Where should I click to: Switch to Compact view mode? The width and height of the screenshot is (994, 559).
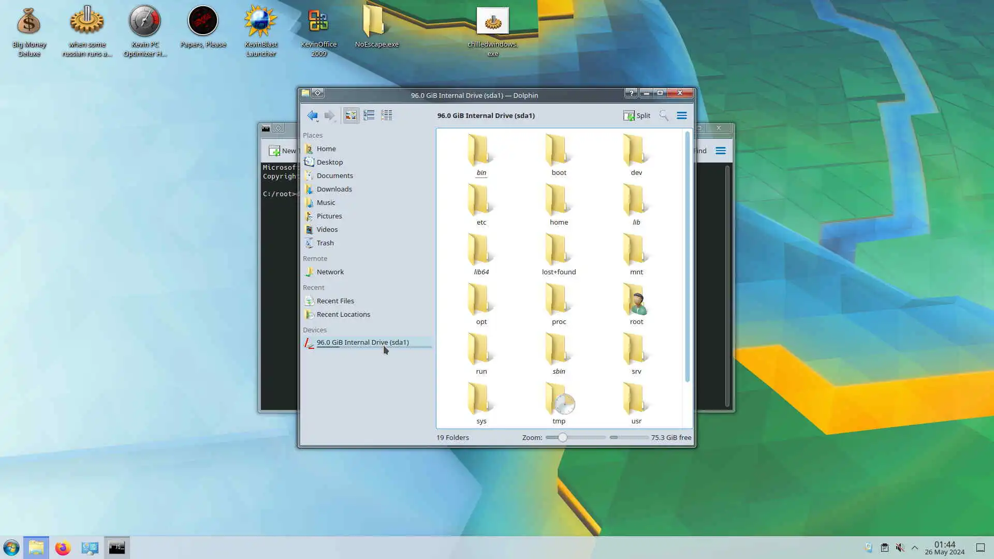[369, 115]
